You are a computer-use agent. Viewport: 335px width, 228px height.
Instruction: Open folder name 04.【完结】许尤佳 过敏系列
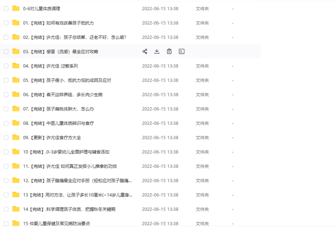click(x=50, y=66)
